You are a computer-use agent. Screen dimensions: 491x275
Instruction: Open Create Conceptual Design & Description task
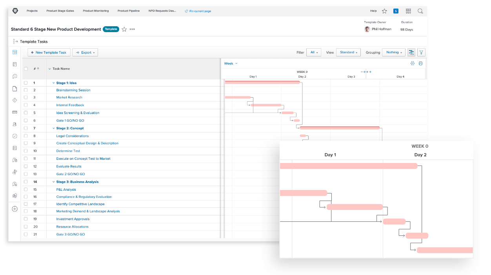coord(87,143)
